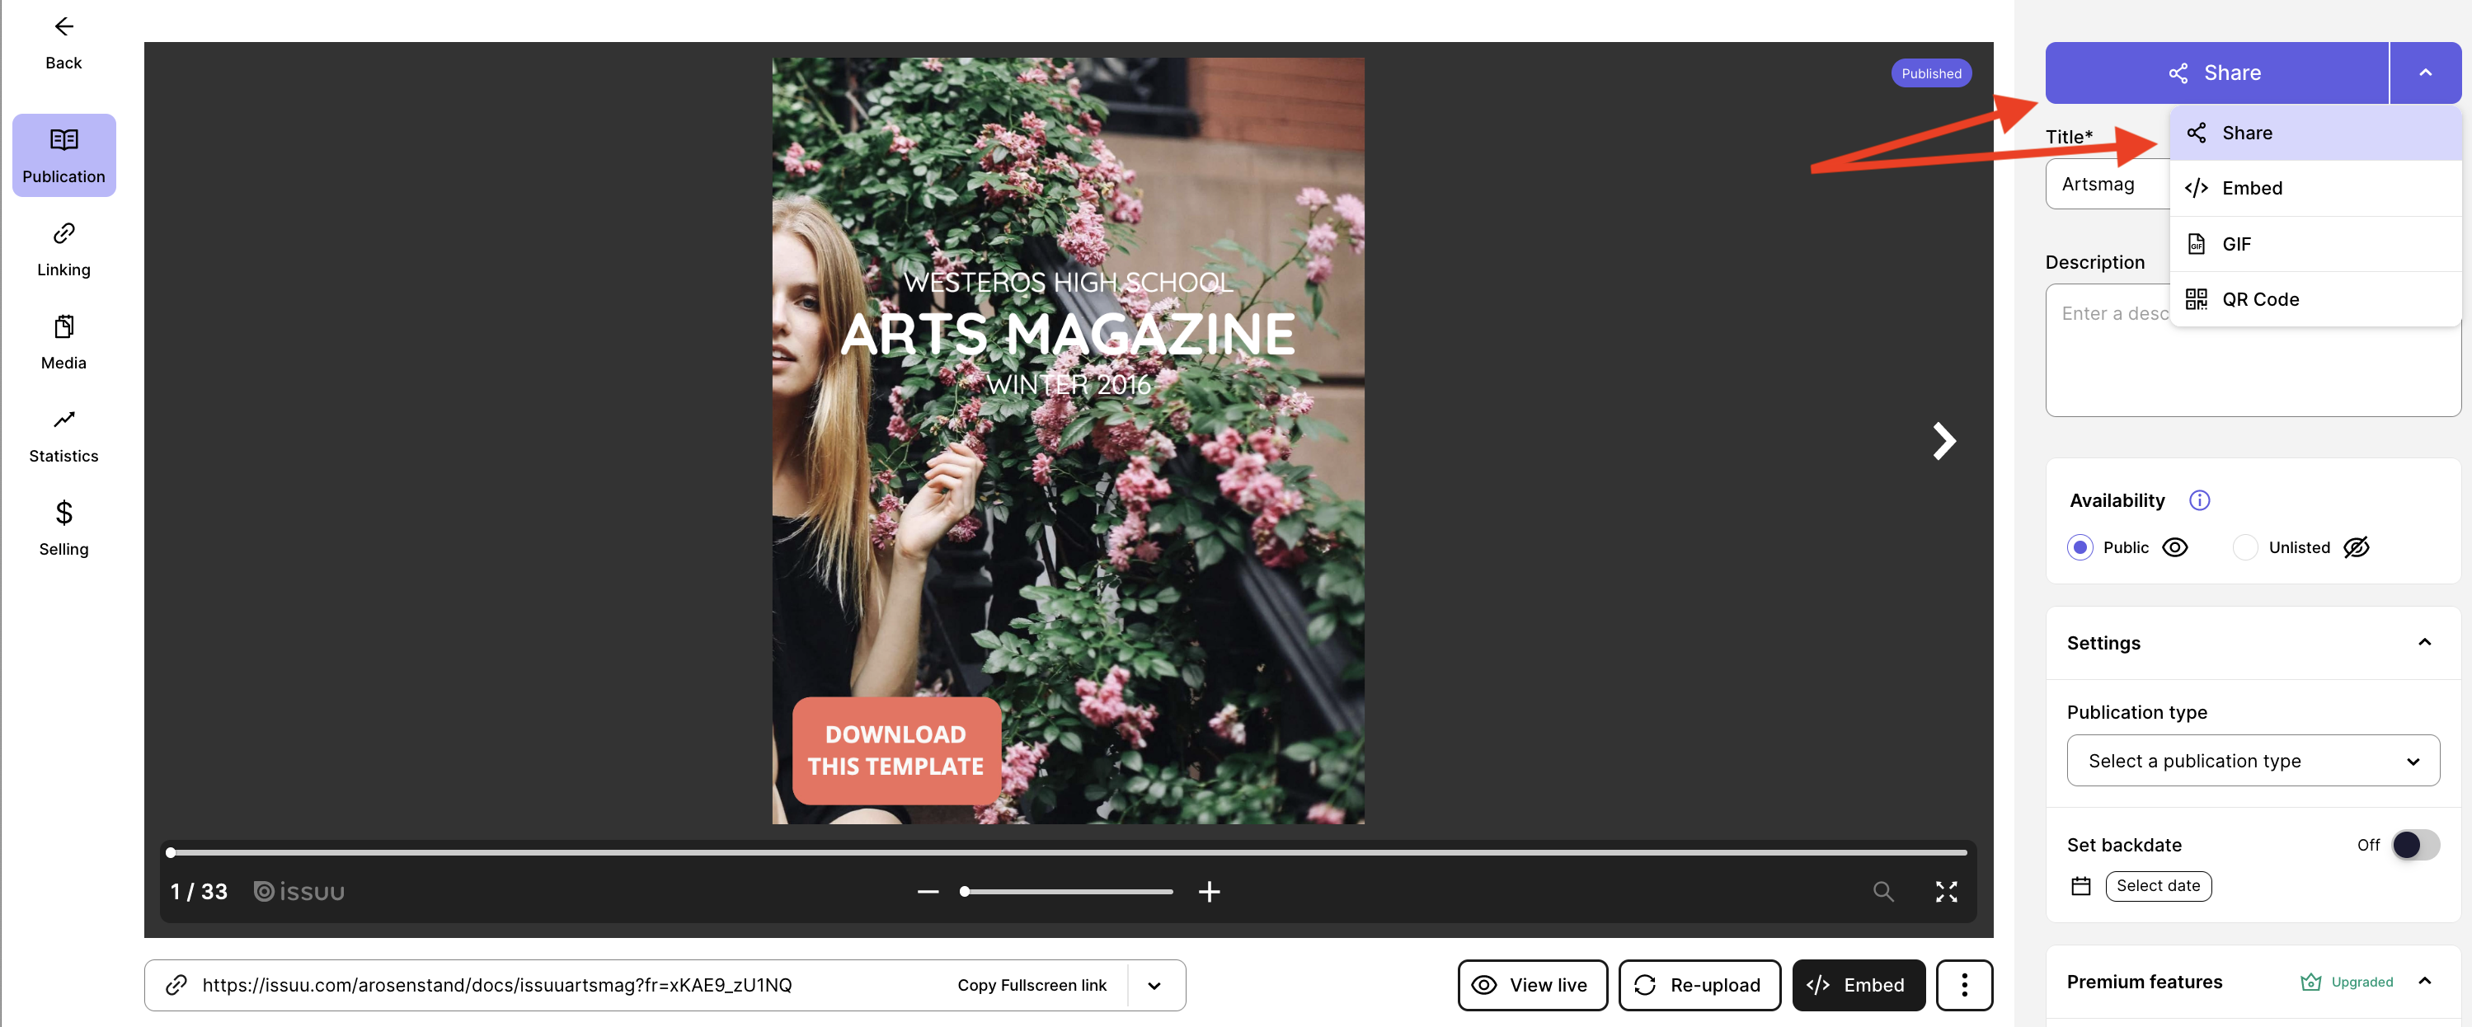This screenshot has height=1027, width=2472.
Task: Open the Linking panel
Action: pyautogui.click(x=63, y=247)
